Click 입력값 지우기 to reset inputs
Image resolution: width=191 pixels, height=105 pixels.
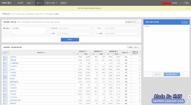pyautogui.click(x=131, y=22)
